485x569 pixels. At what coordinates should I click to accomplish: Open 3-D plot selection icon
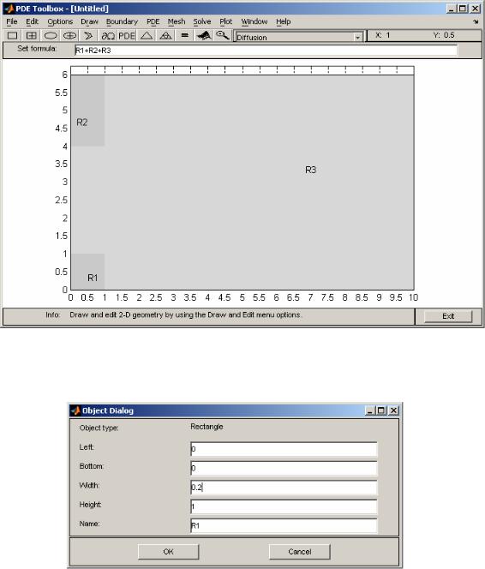(203, 36)
